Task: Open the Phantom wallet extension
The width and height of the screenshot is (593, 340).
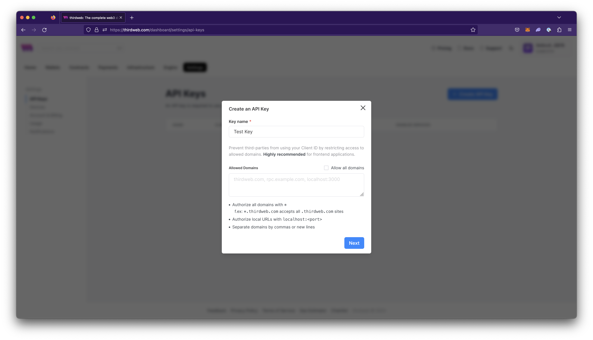Action: [538, 30]
